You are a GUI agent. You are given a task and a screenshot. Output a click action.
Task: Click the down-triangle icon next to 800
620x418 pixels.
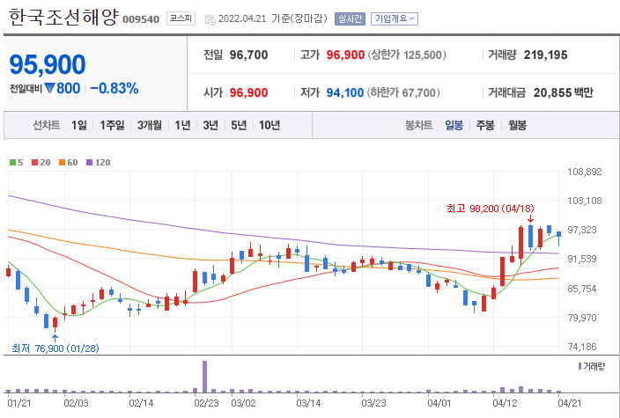pyautogui.click(x=49, y=88)
